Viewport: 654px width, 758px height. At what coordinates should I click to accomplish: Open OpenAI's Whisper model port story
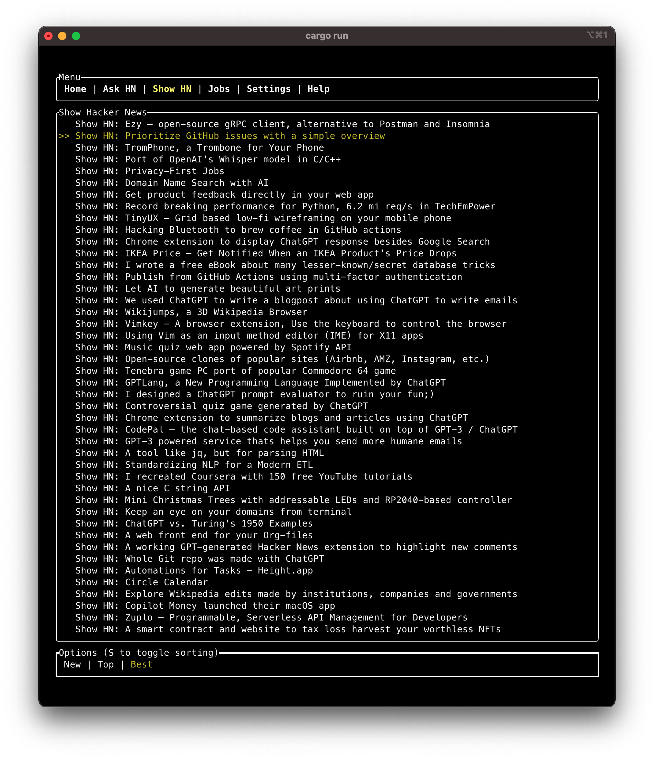coord(208,159)
